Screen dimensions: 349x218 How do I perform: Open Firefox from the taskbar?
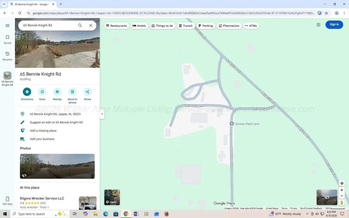(x=166, y=214)
